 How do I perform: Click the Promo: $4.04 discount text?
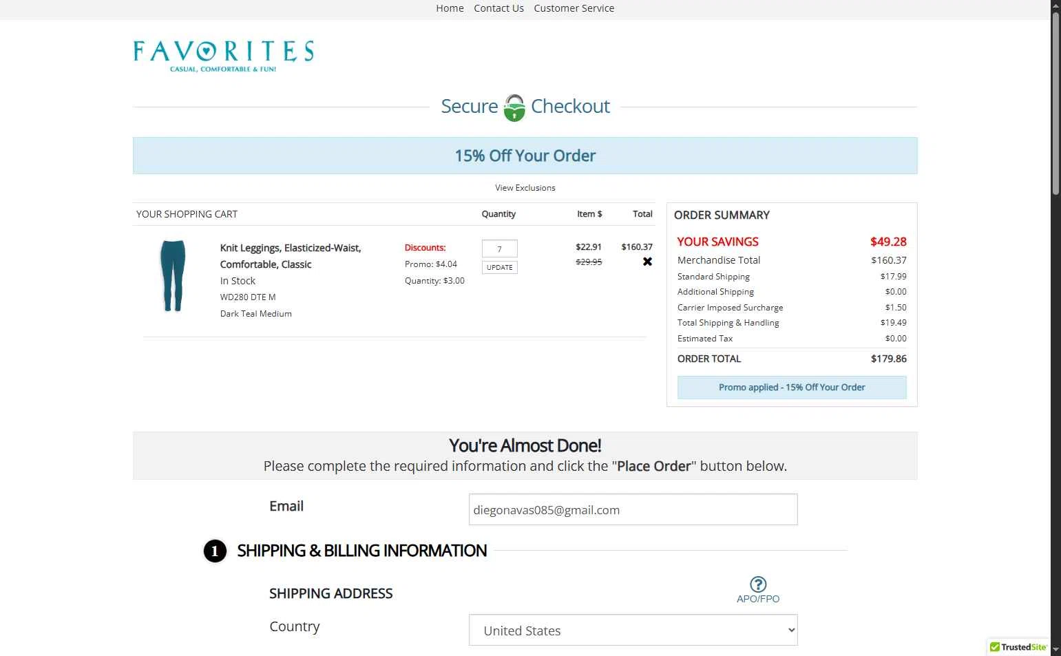431,264
